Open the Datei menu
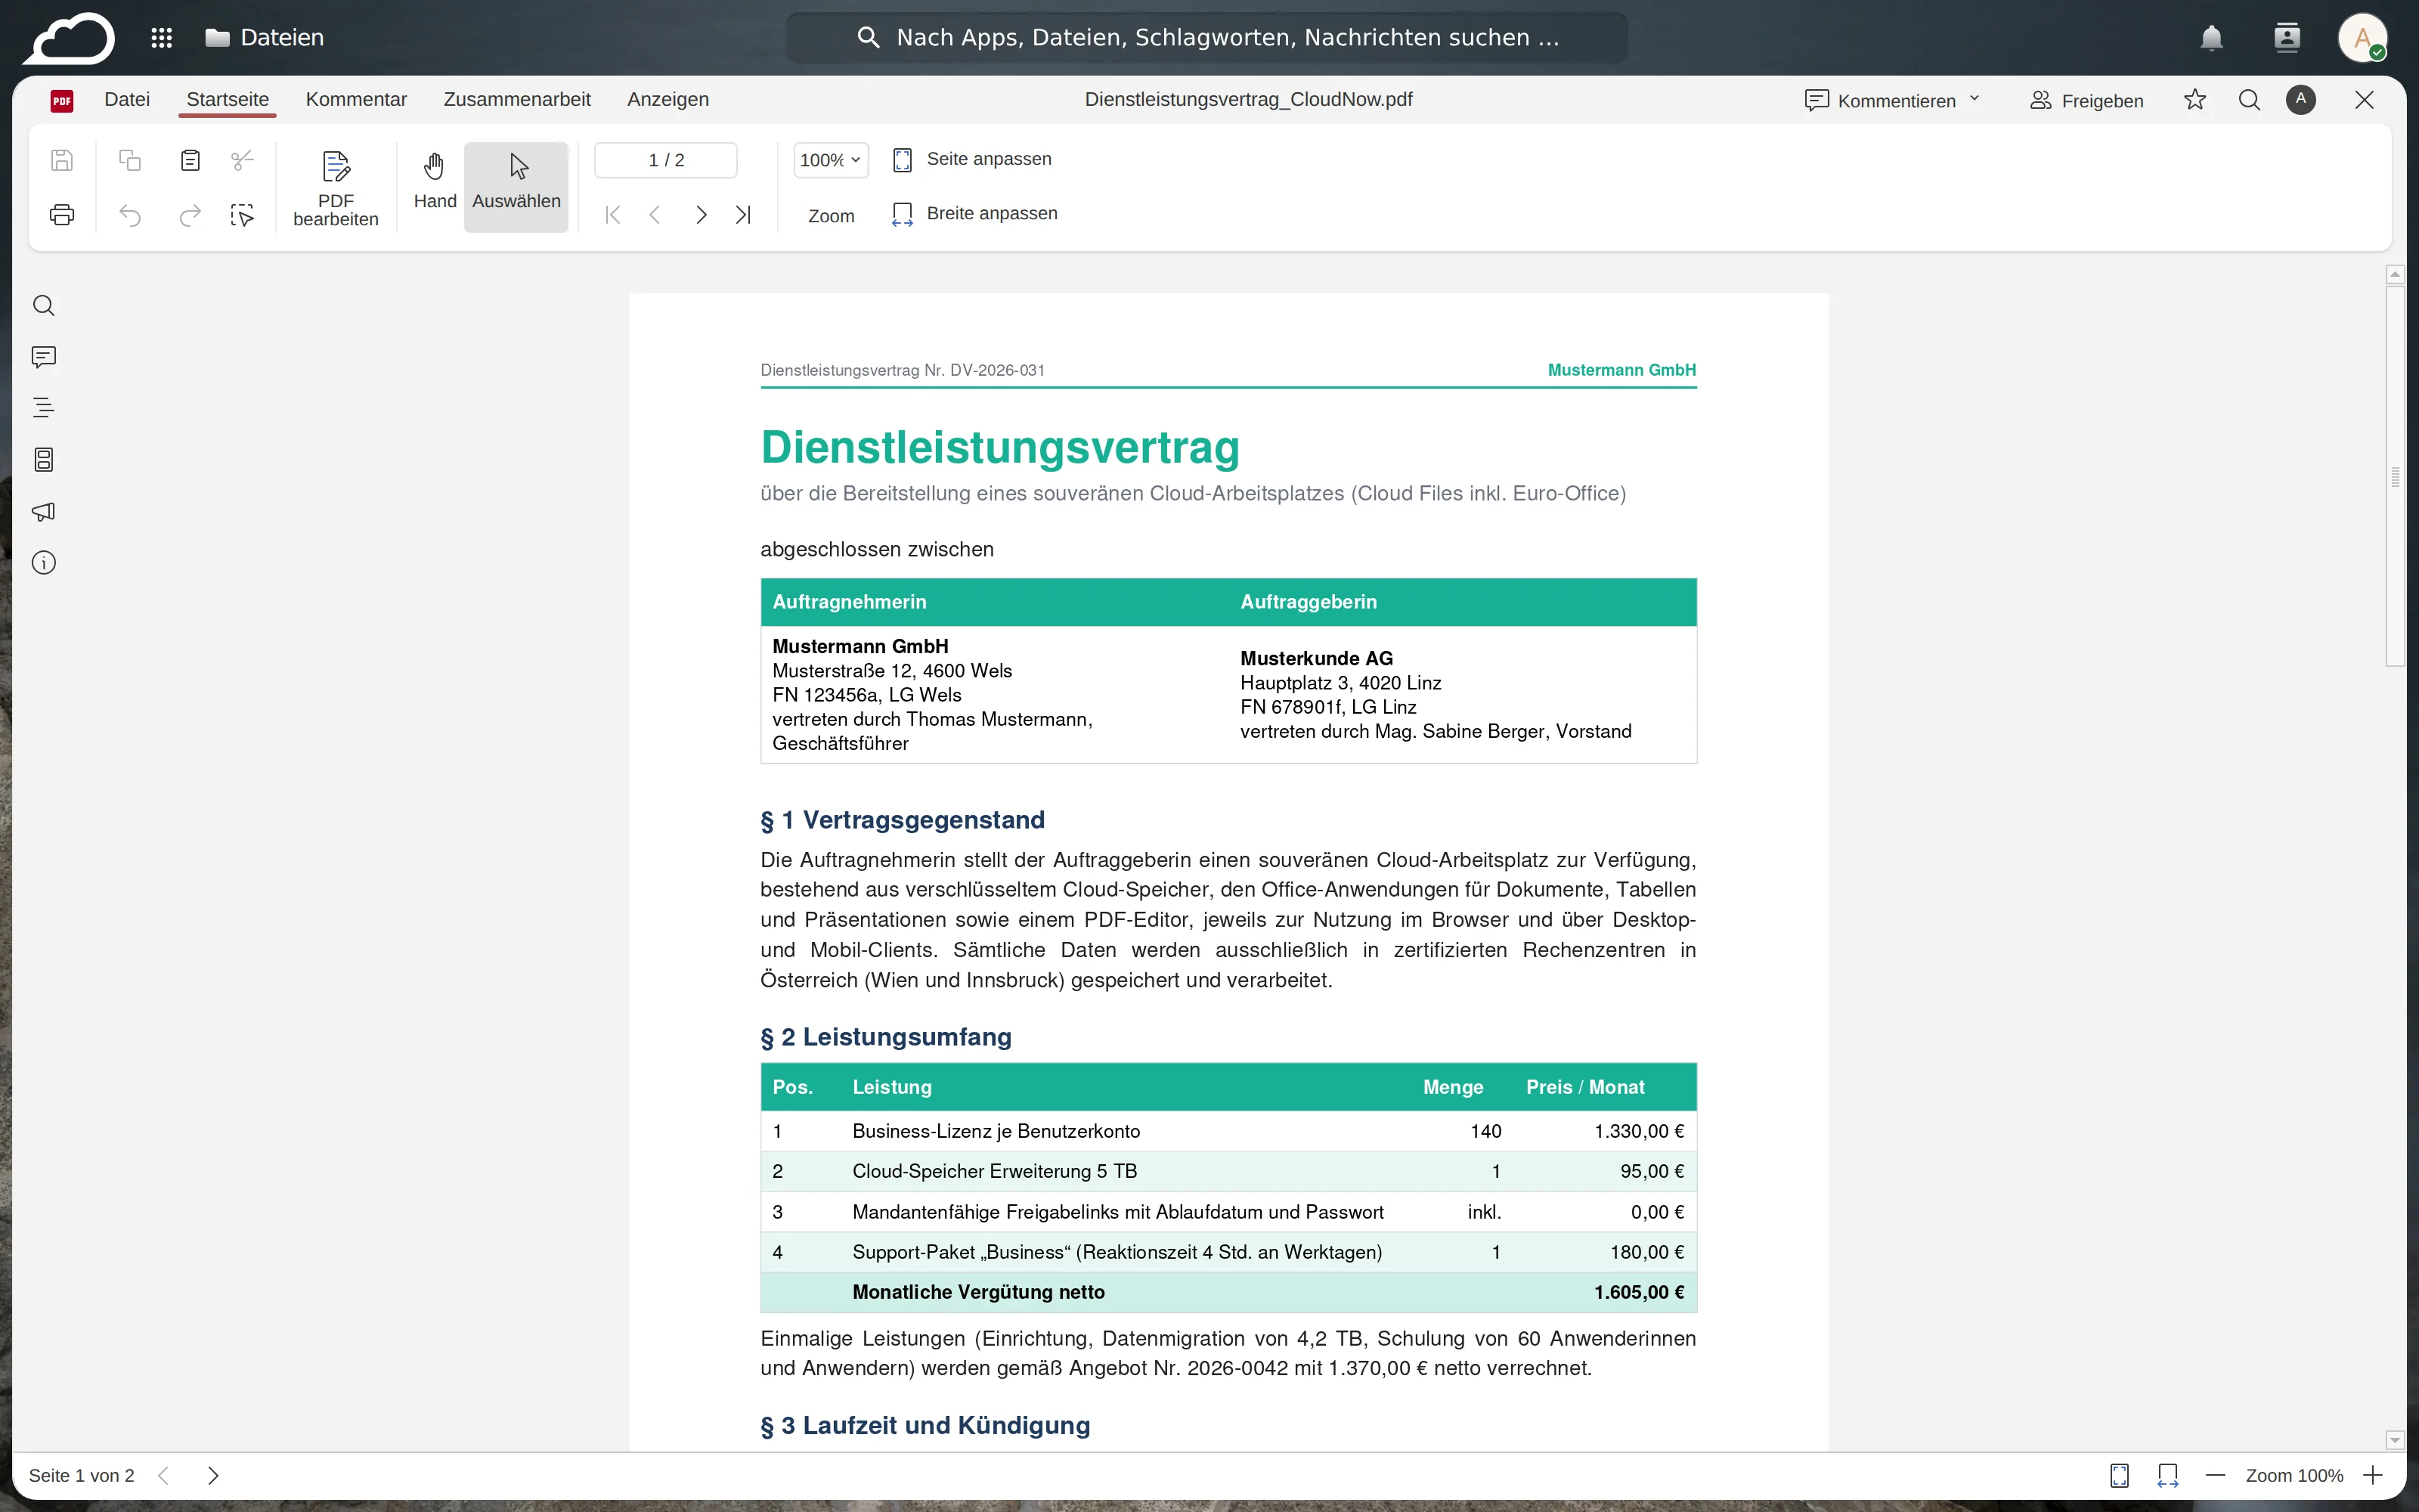Screen dimensions: 2419x1512 point(127,99)
